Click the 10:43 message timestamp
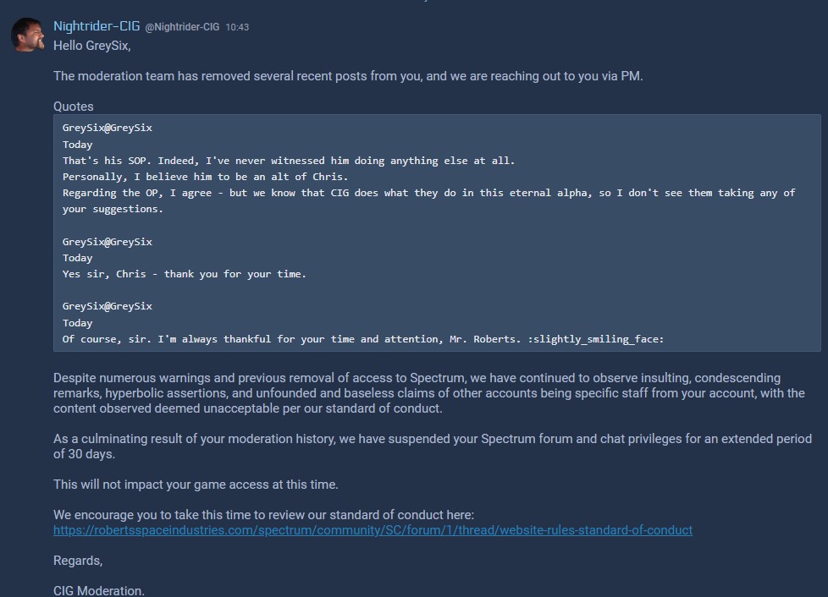 237,27
